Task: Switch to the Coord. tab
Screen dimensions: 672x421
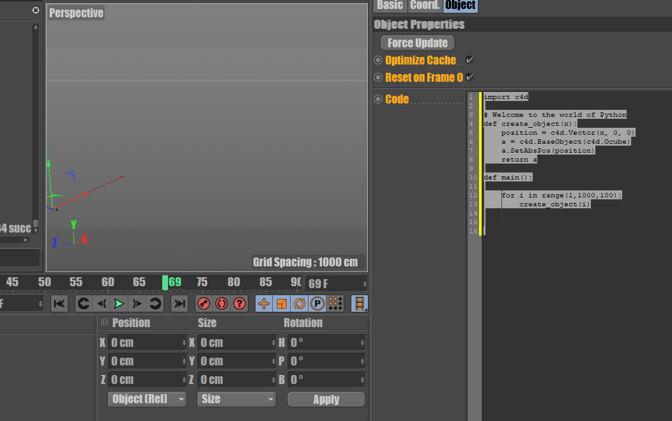Action: [425, 5]
